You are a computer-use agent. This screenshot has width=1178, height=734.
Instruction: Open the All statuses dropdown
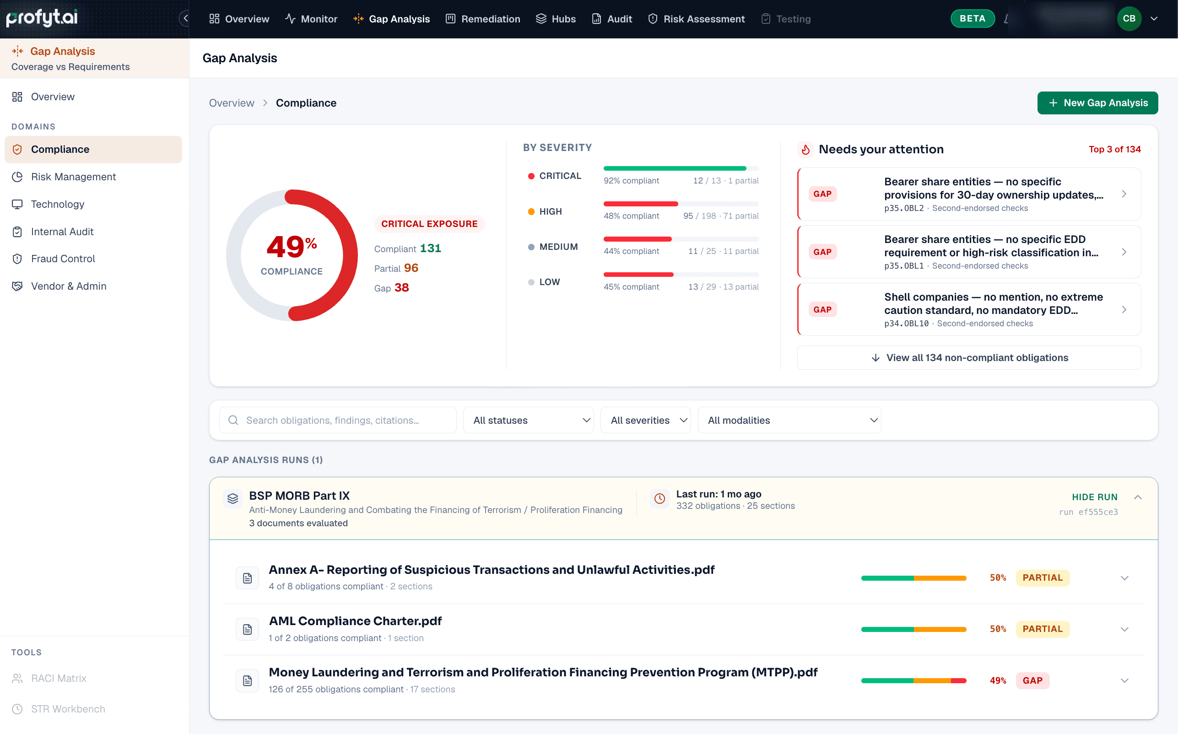coord(529,420)
